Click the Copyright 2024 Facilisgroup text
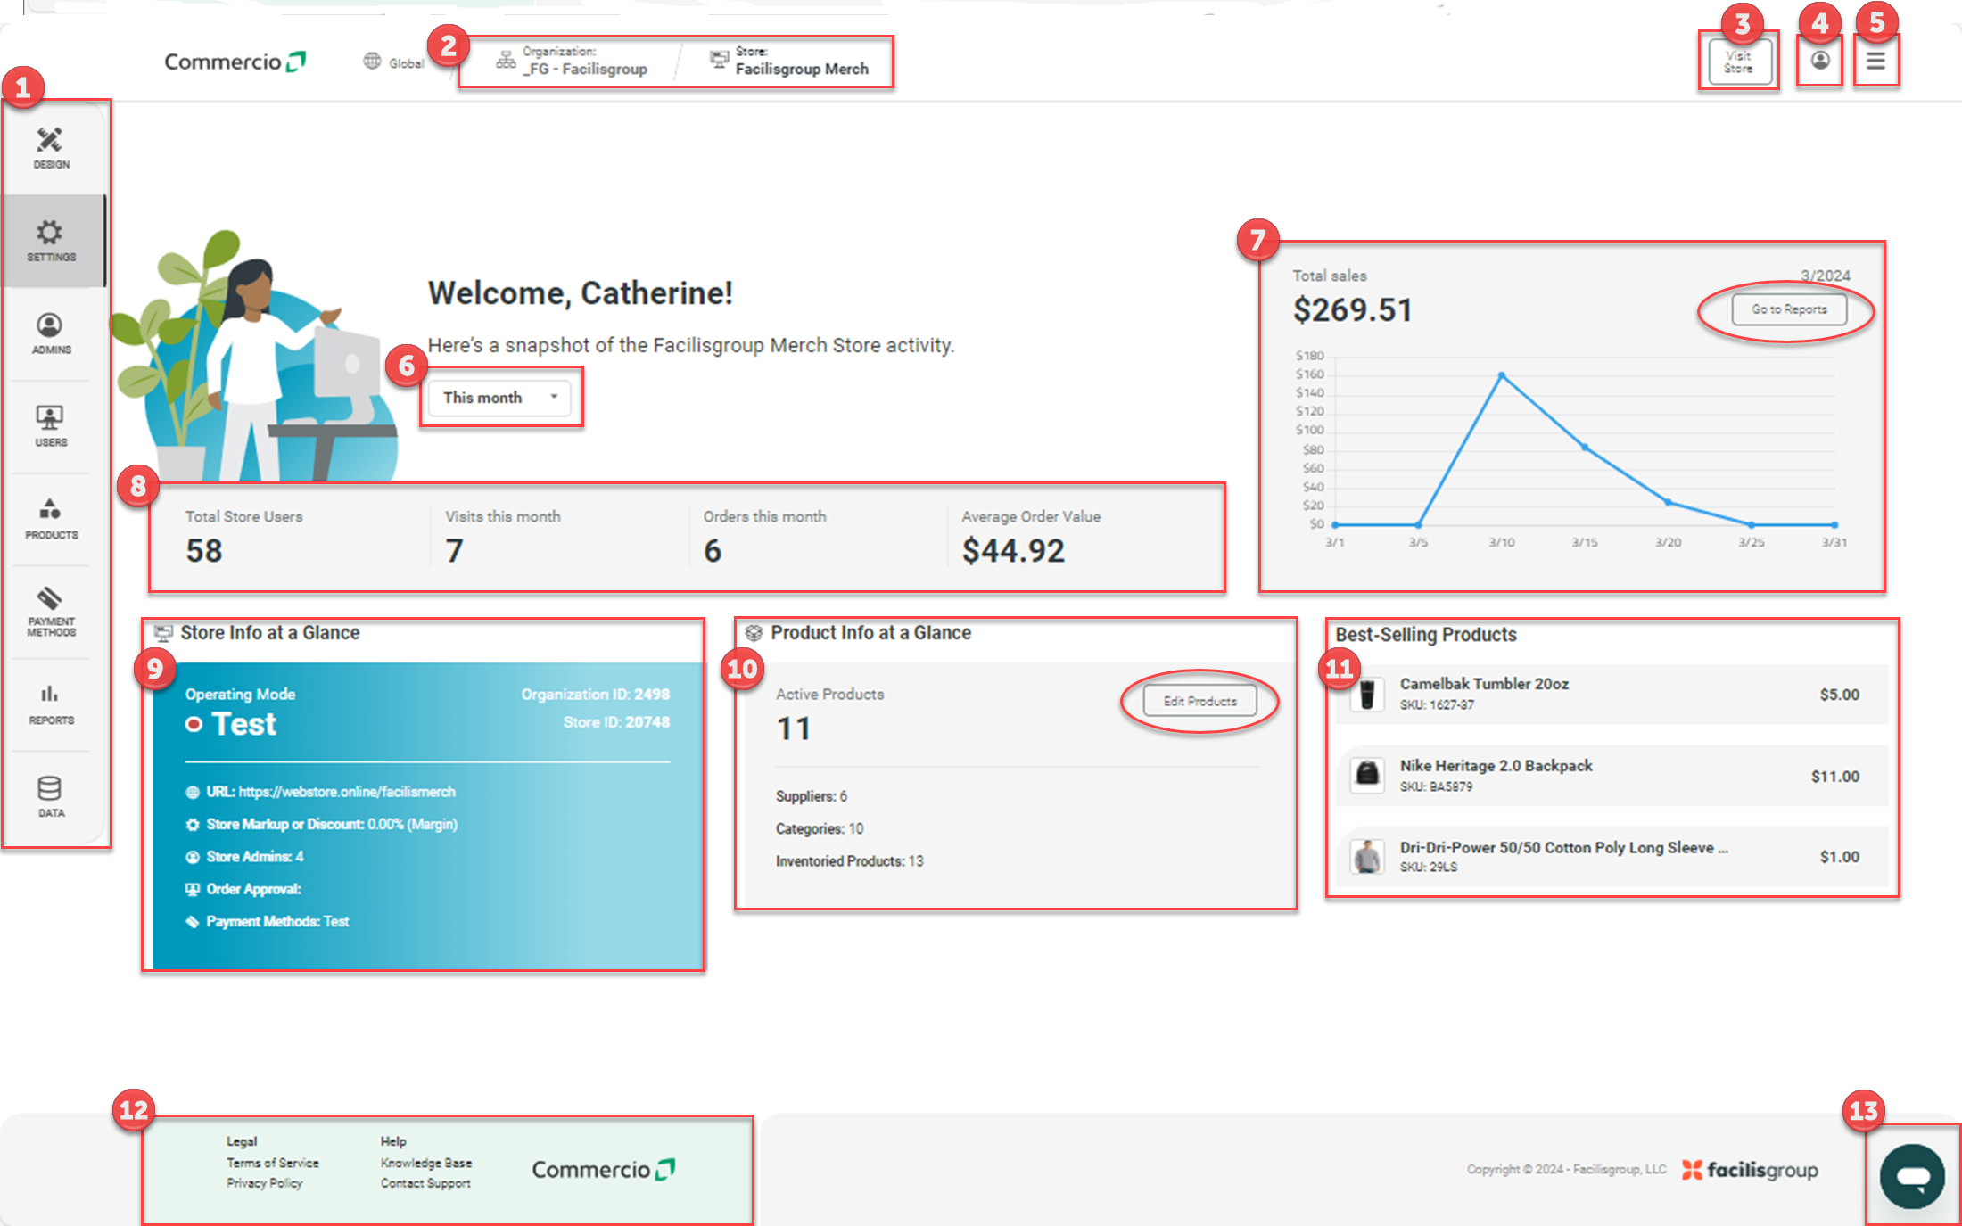The height and width of the screenshot is (1226, 1962). click(x=1566, y=1170)
